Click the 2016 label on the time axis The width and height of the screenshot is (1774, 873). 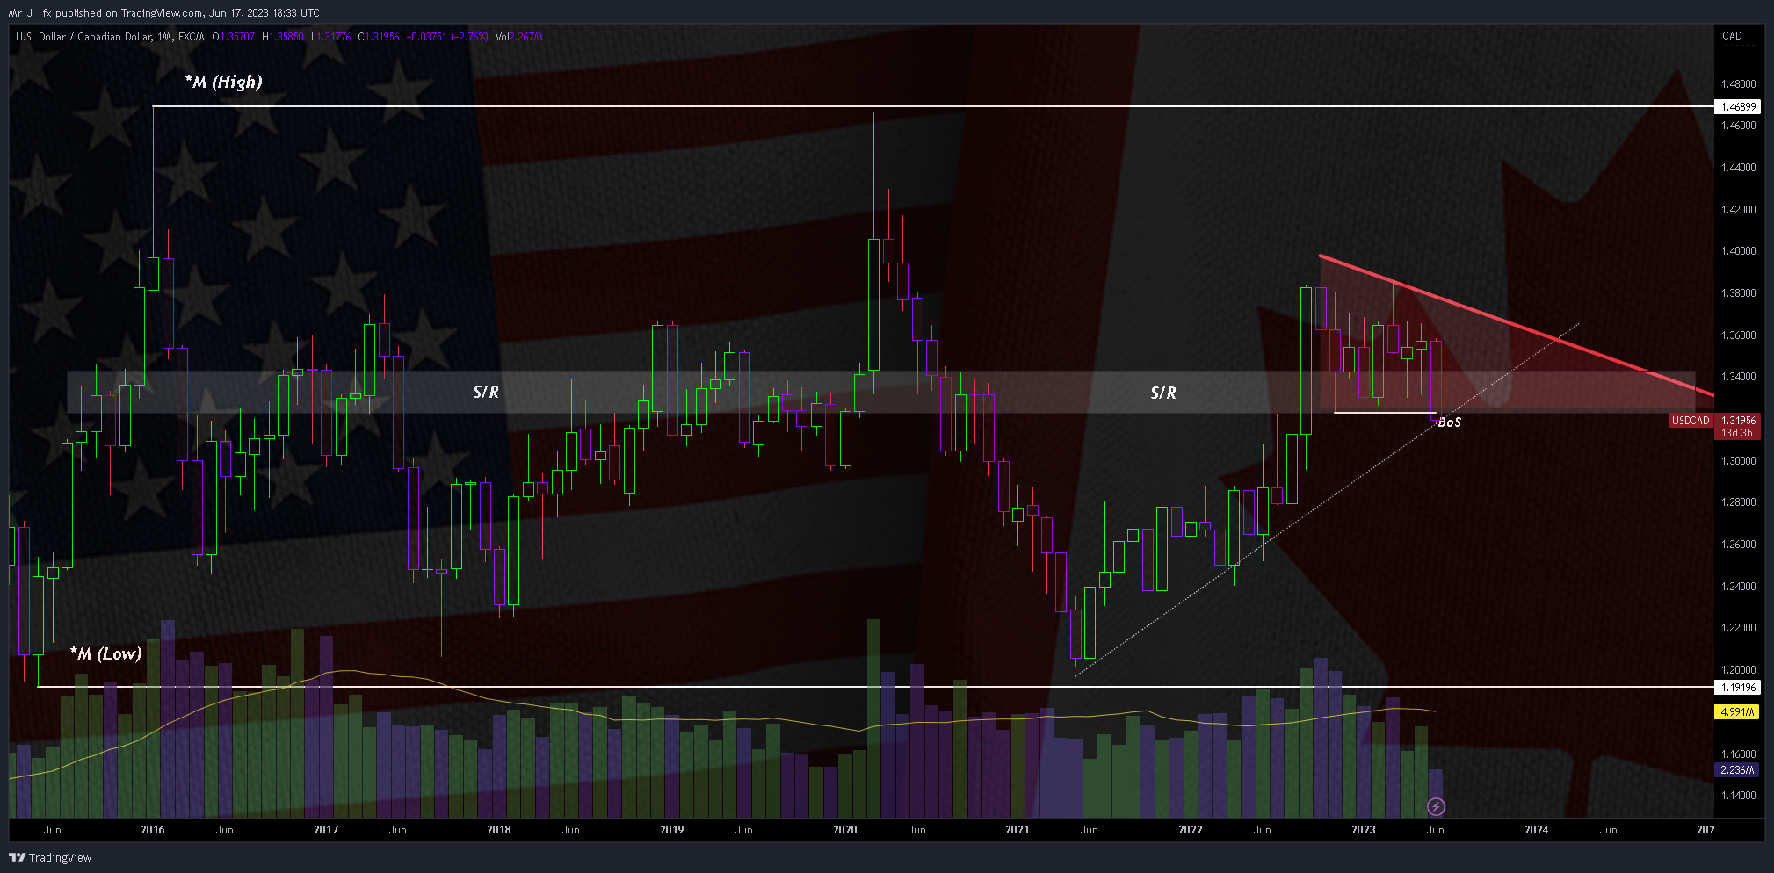[x=153, y=830]
